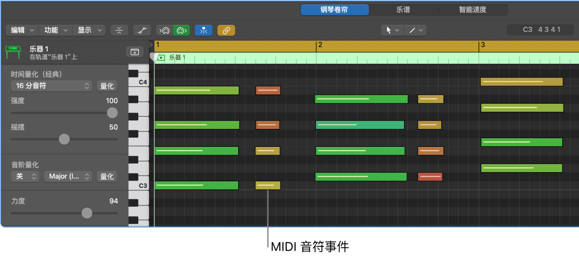
Task: Switch to the 钢琴卷帘 tab
Action: pyautogui.click(x=335, y=10)
